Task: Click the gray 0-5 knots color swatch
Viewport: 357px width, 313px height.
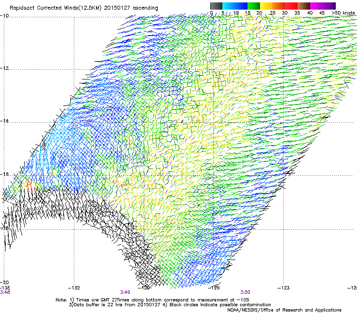Action: (x=216, y=6)
